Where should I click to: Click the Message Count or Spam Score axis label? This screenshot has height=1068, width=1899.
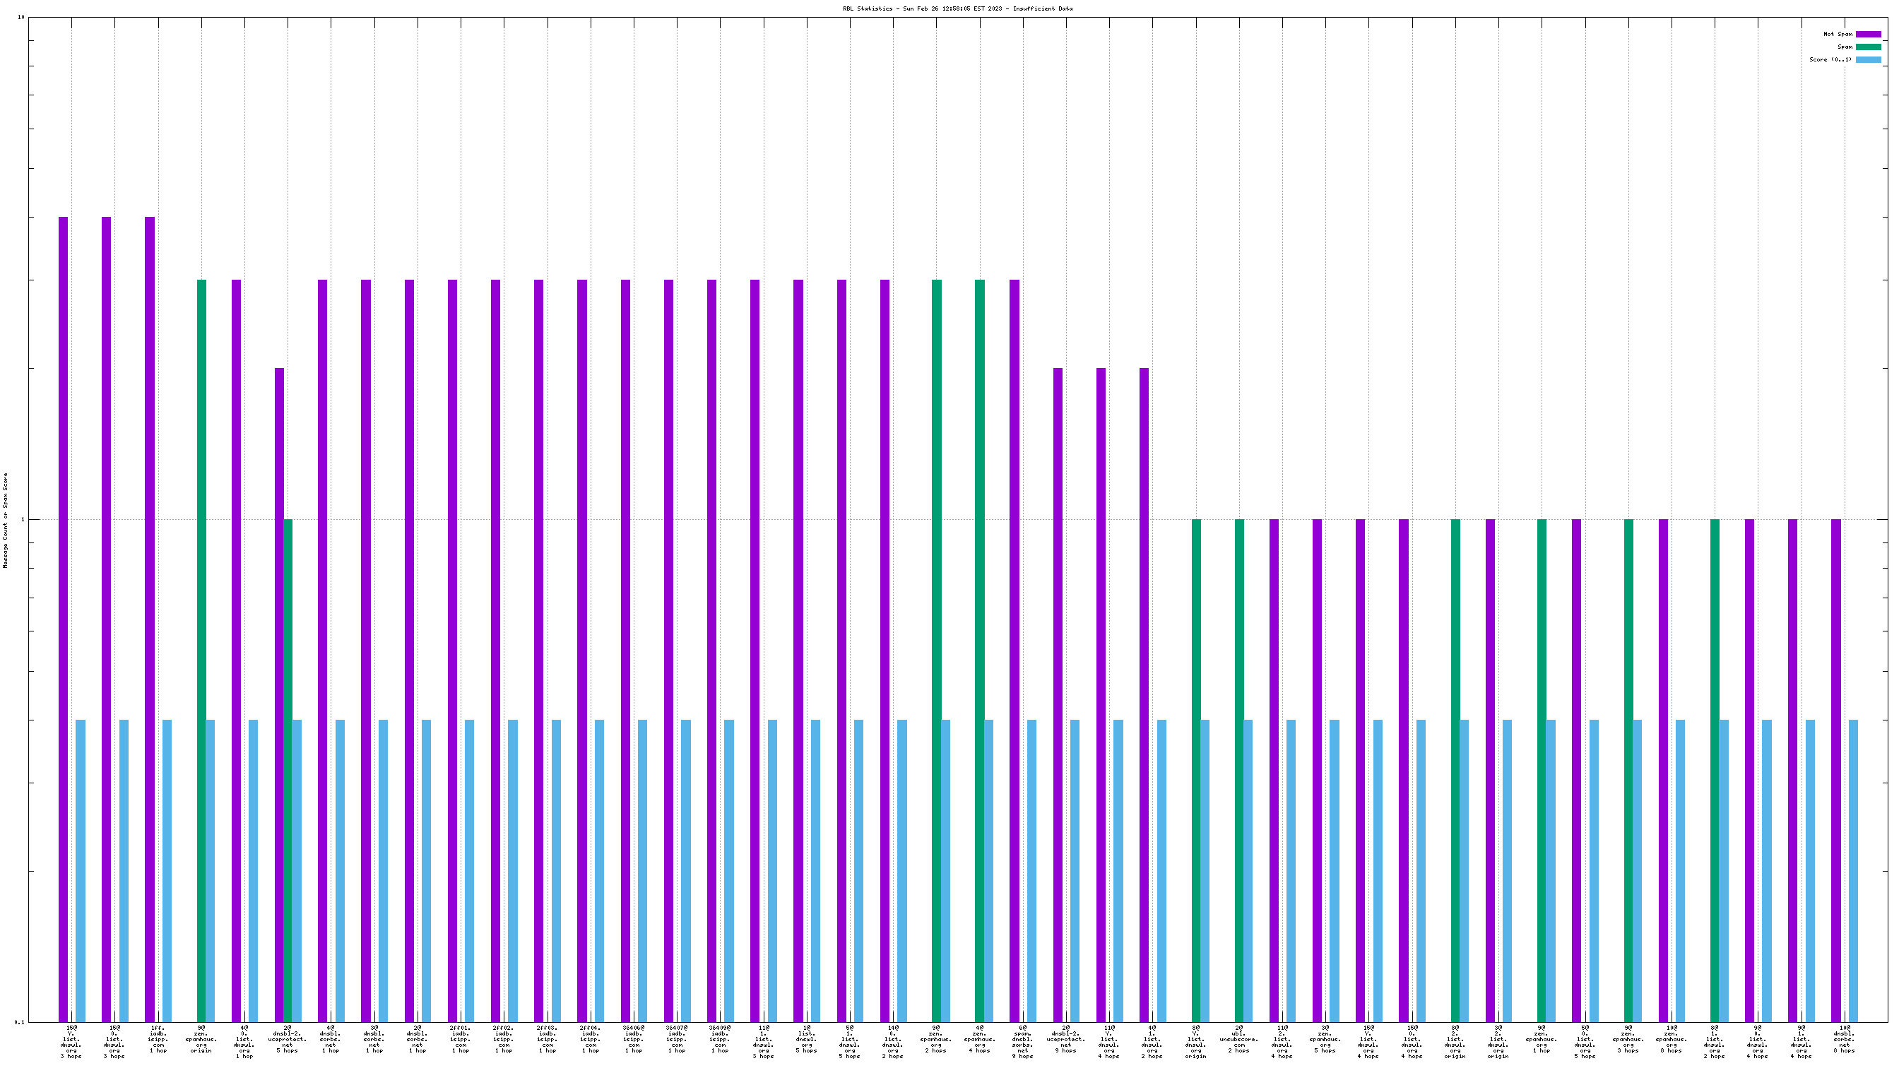(6, 521)
